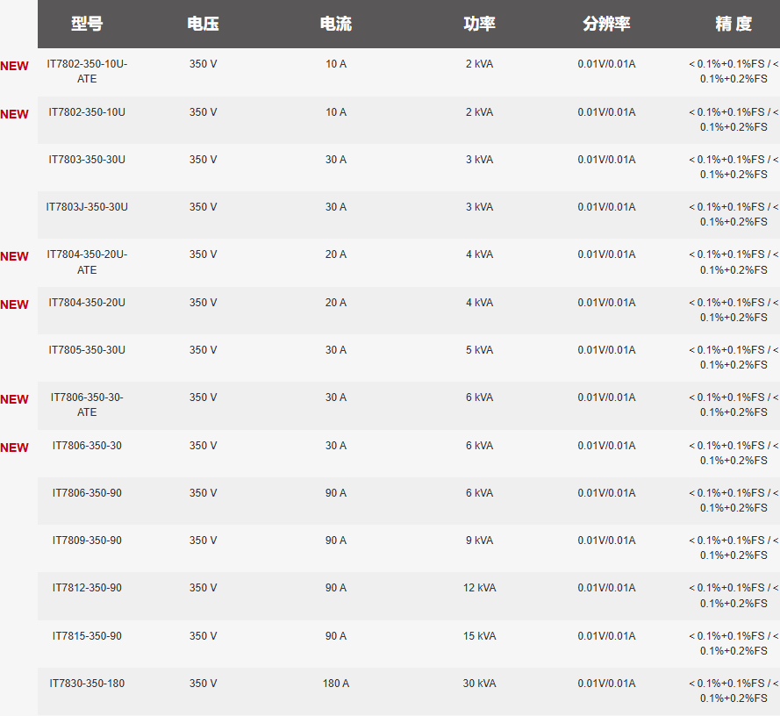
Task: Click model name IT7805-350-30U
Action: coord(87,350)
